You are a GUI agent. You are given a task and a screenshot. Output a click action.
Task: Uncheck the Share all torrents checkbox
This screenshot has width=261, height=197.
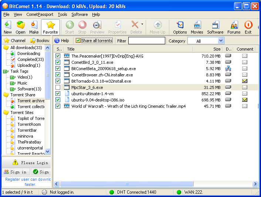78,41
